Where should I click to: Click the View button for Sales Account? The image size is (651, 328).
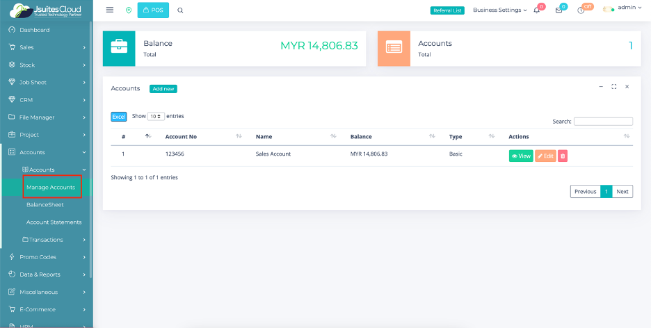click(520, 156)
